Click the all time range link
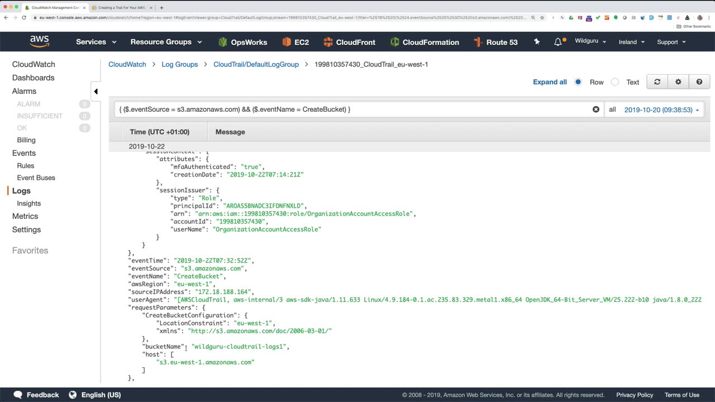The height and width of the screenshot is (402, 715). [x=612, y=110]
